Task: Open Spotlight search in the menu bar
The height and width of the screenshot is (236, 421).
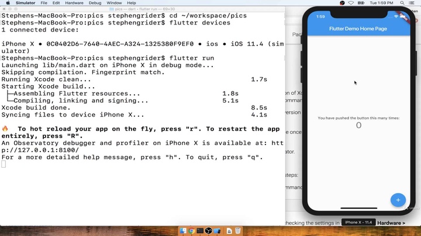Action: pos(402,3)
